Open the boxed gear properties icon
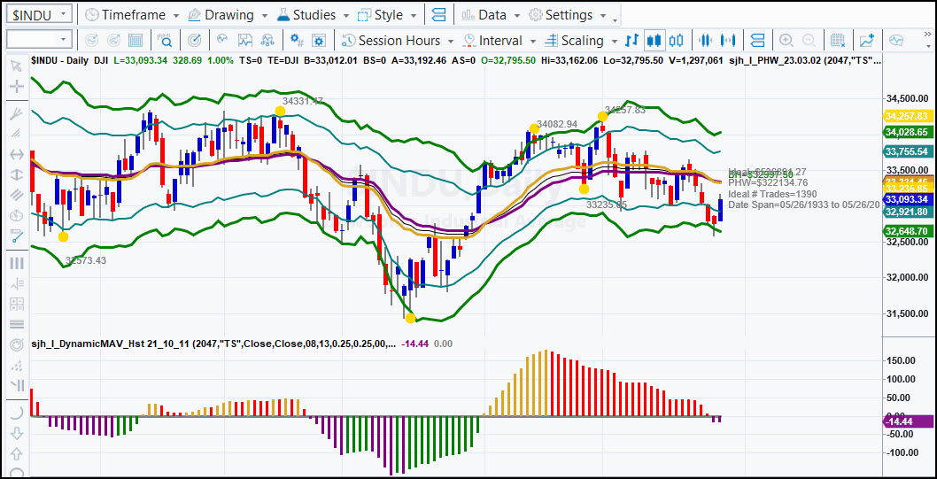The image size is (937, 479). coord(319,41)
